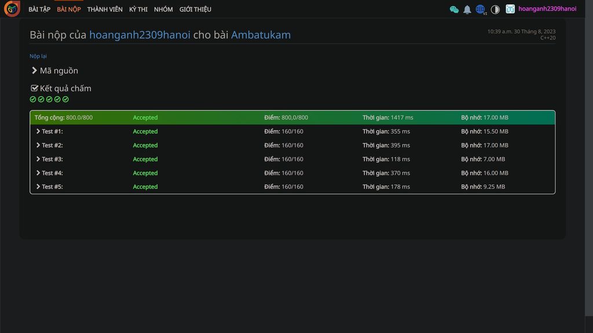Click Accepted status of Test #1
Screen dimensions: 593x333
[145, 131]
